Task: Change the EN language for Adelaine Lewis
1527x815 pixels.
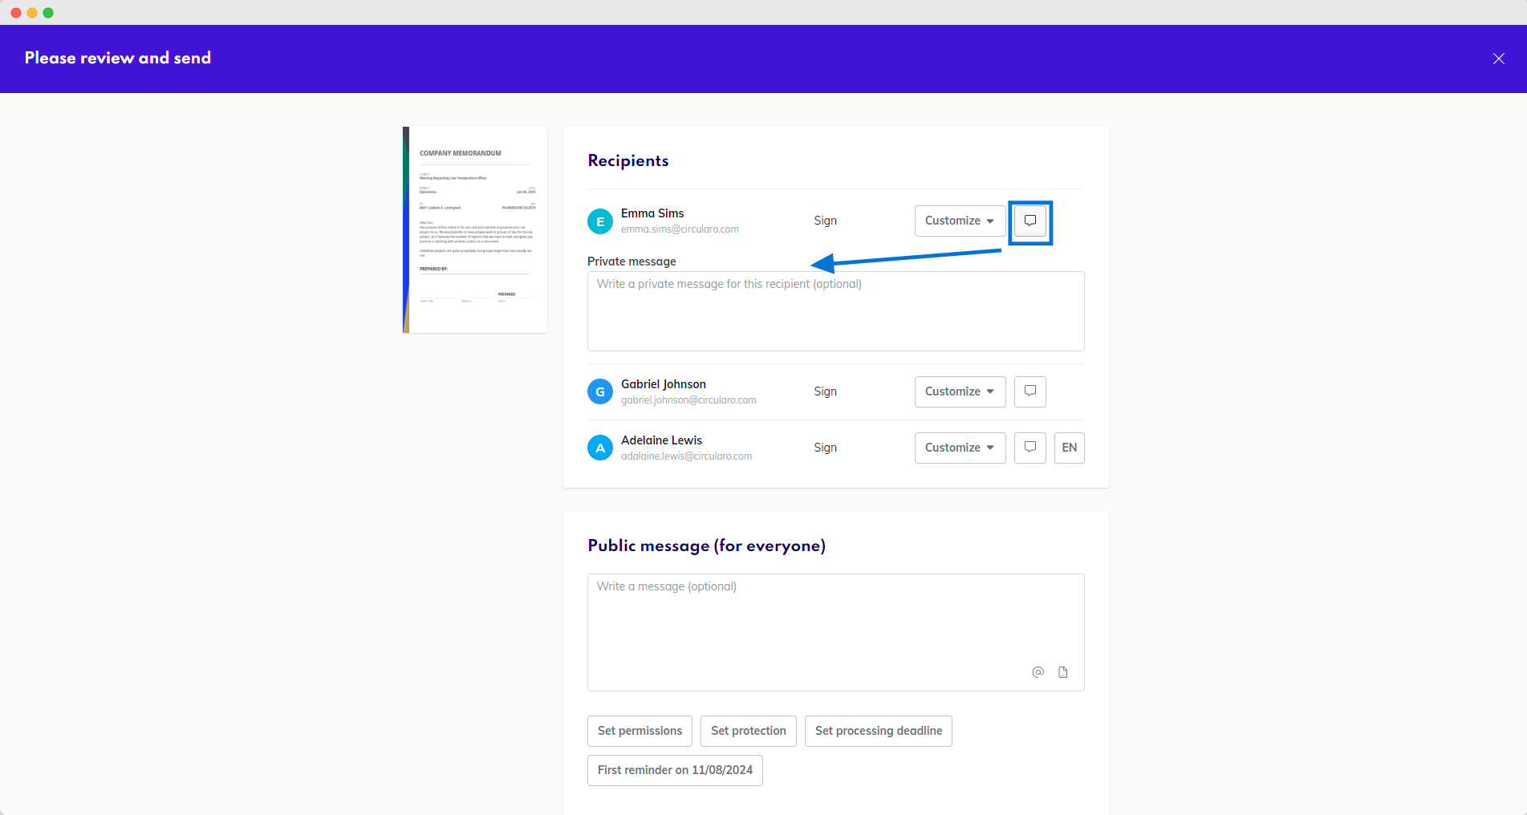Action: pos(1069,448)
